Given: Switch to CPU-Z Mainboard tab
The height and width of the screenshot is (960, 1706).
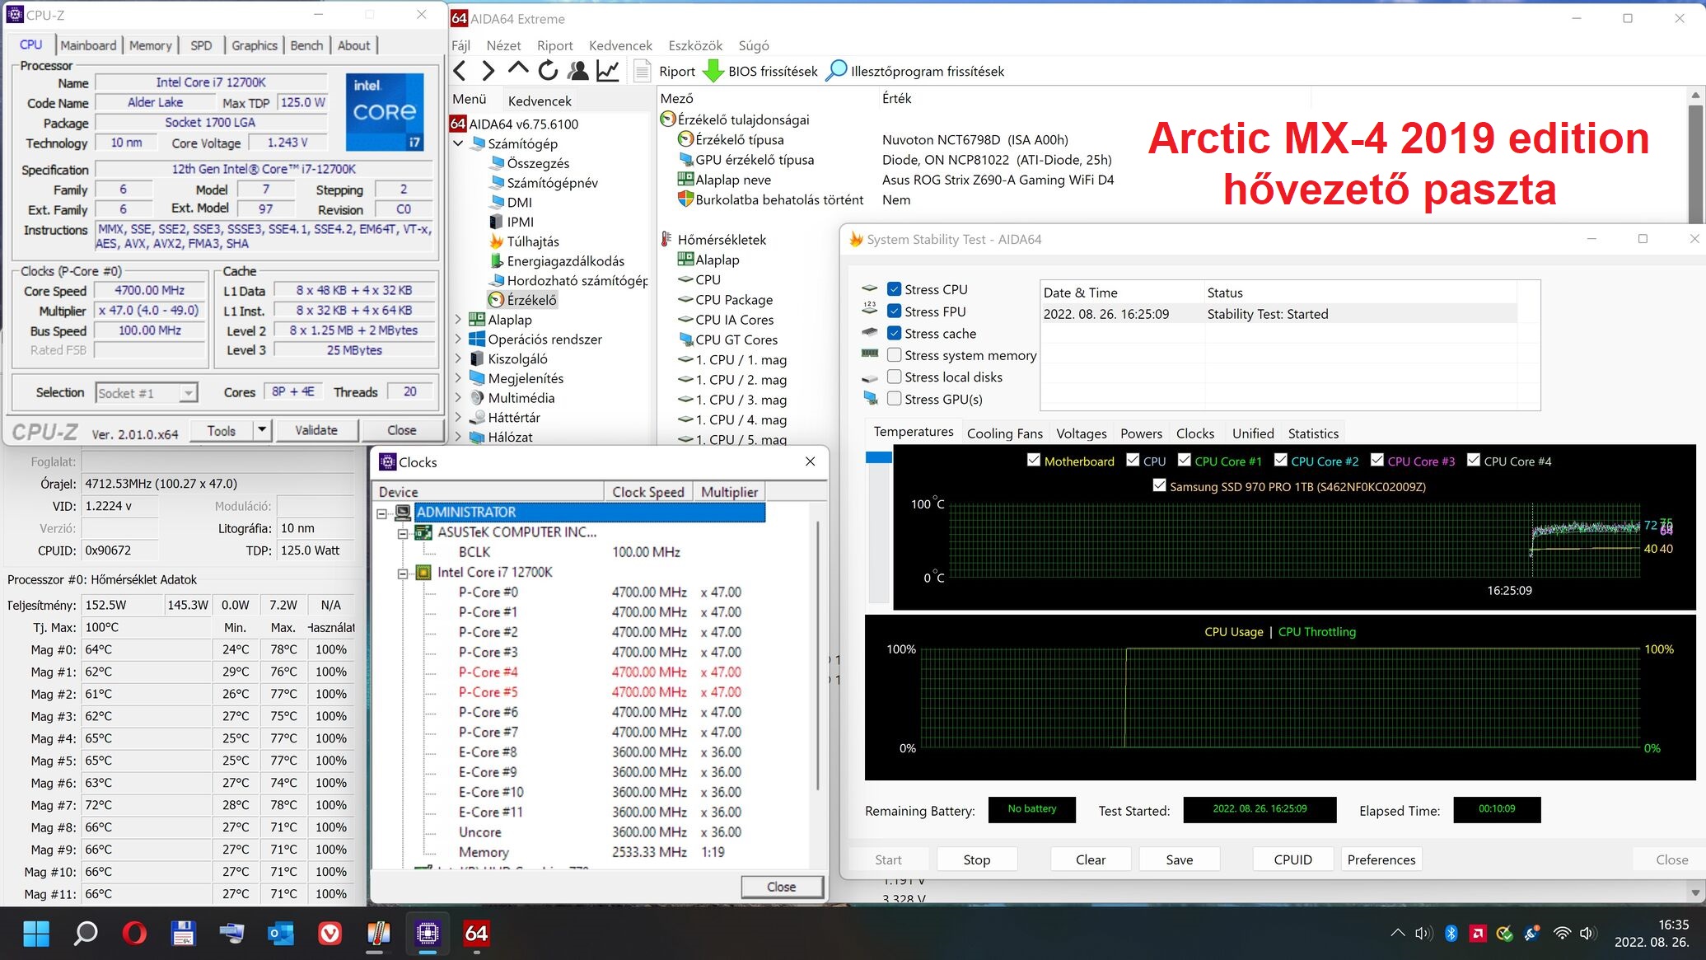Looking at the screenshot, I should [89, 45].
